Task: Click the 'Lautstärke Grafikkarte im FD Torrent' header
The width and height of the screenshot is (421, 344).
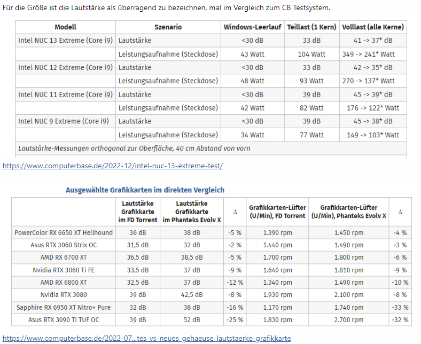Action: (138, 212)
